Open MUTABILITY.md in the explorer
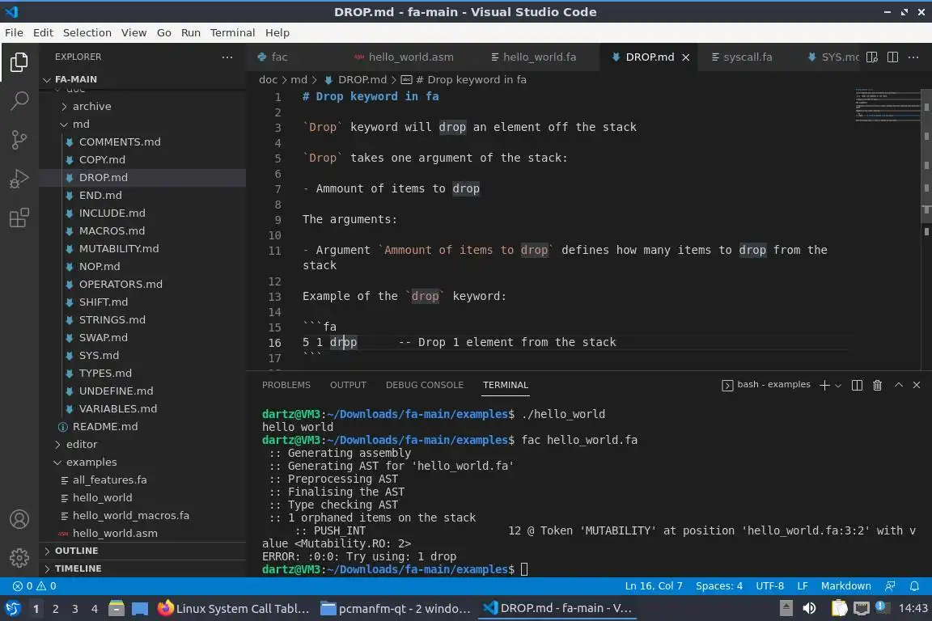The image size is (932, 621). point(142,249)
